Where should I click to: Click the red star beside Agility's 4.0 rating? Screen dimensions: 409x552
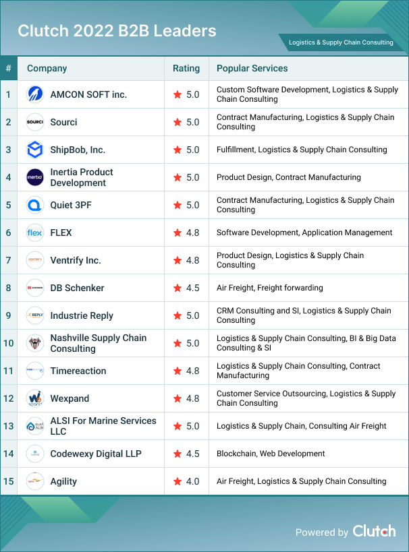[x=178, y=481]
